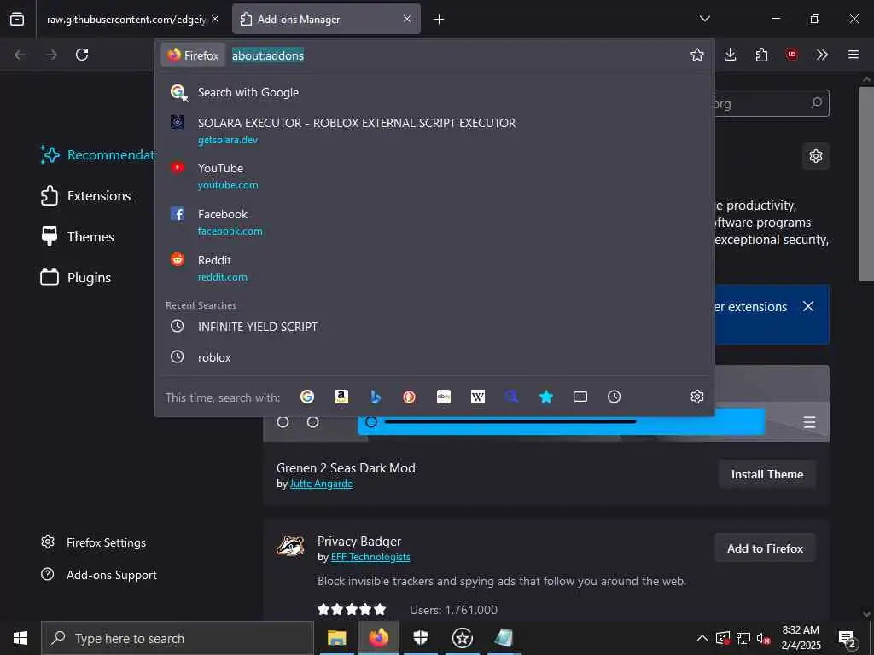The width and height of the screenshot is (874, 655).
Task: Open Extensions category in sidebar
Action: (86, 195)
